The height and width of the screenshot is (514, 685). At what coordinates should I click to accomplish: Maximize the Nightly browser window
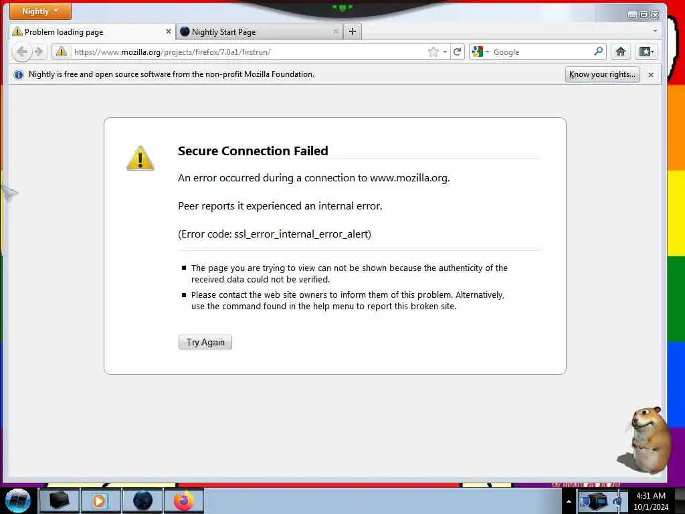pyautogui.click(x=644, y=15)
